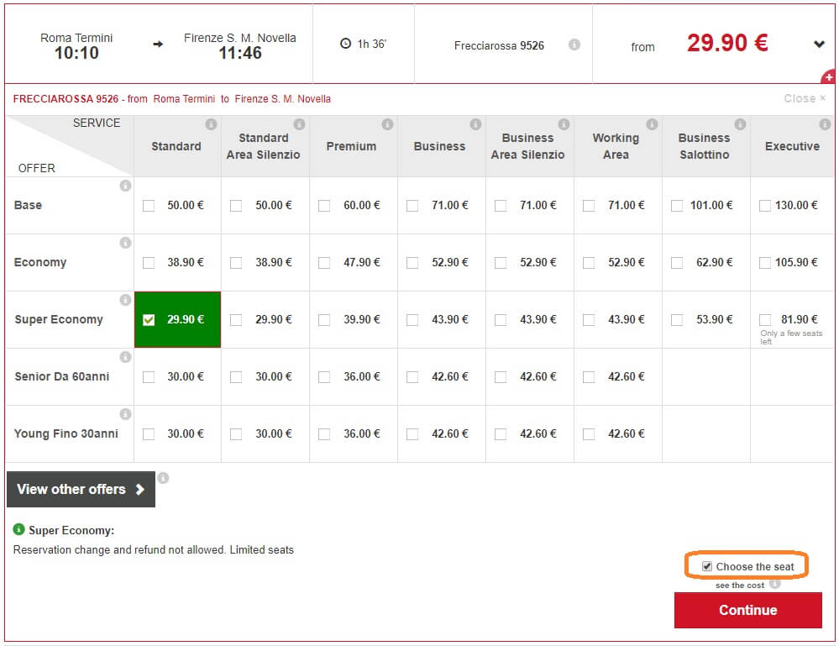Show info for Business Salottino column

(x=740, y=124)
